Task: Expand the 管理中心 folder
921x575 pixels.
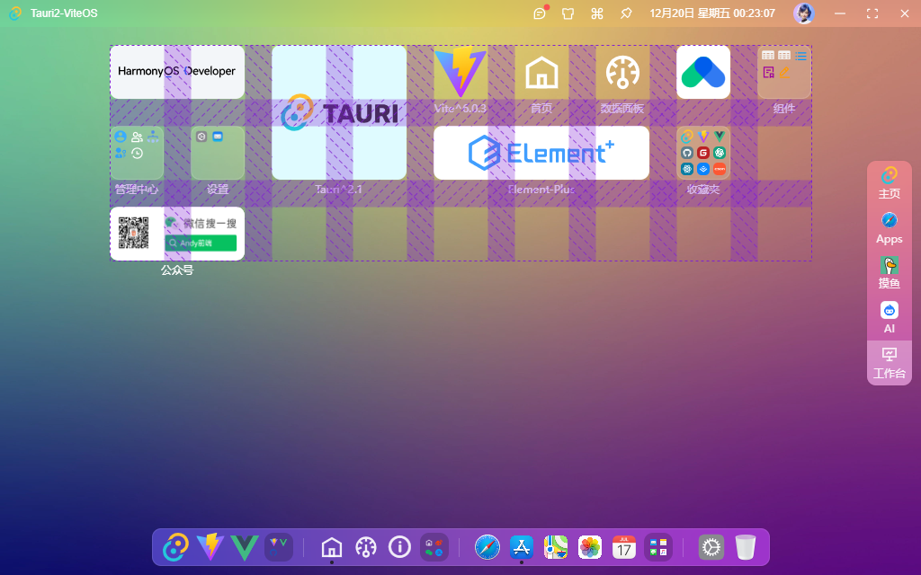Action: pos(137,153)
